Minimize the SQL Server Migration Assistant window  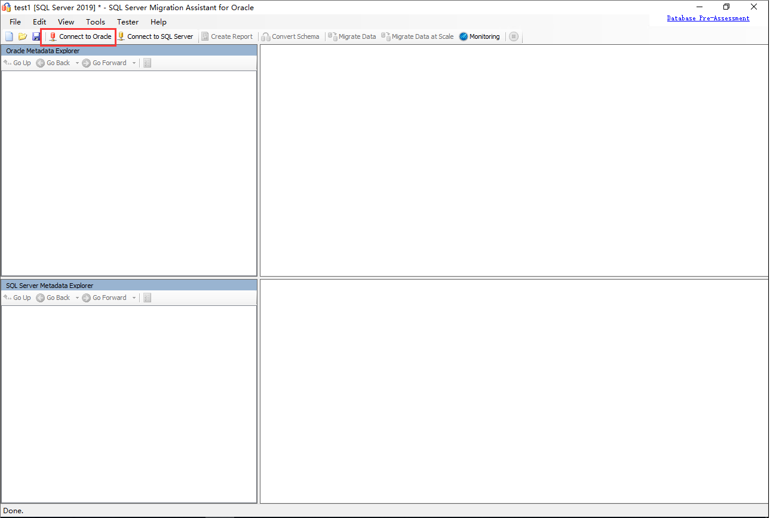(x=700, y=7)
